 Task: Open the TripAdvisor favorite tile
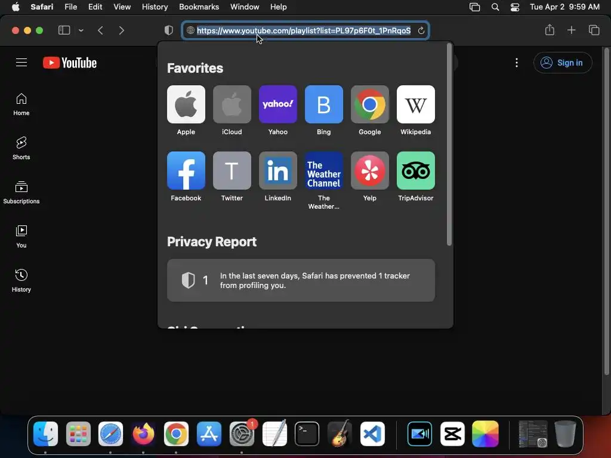click(x=416, y=171)
